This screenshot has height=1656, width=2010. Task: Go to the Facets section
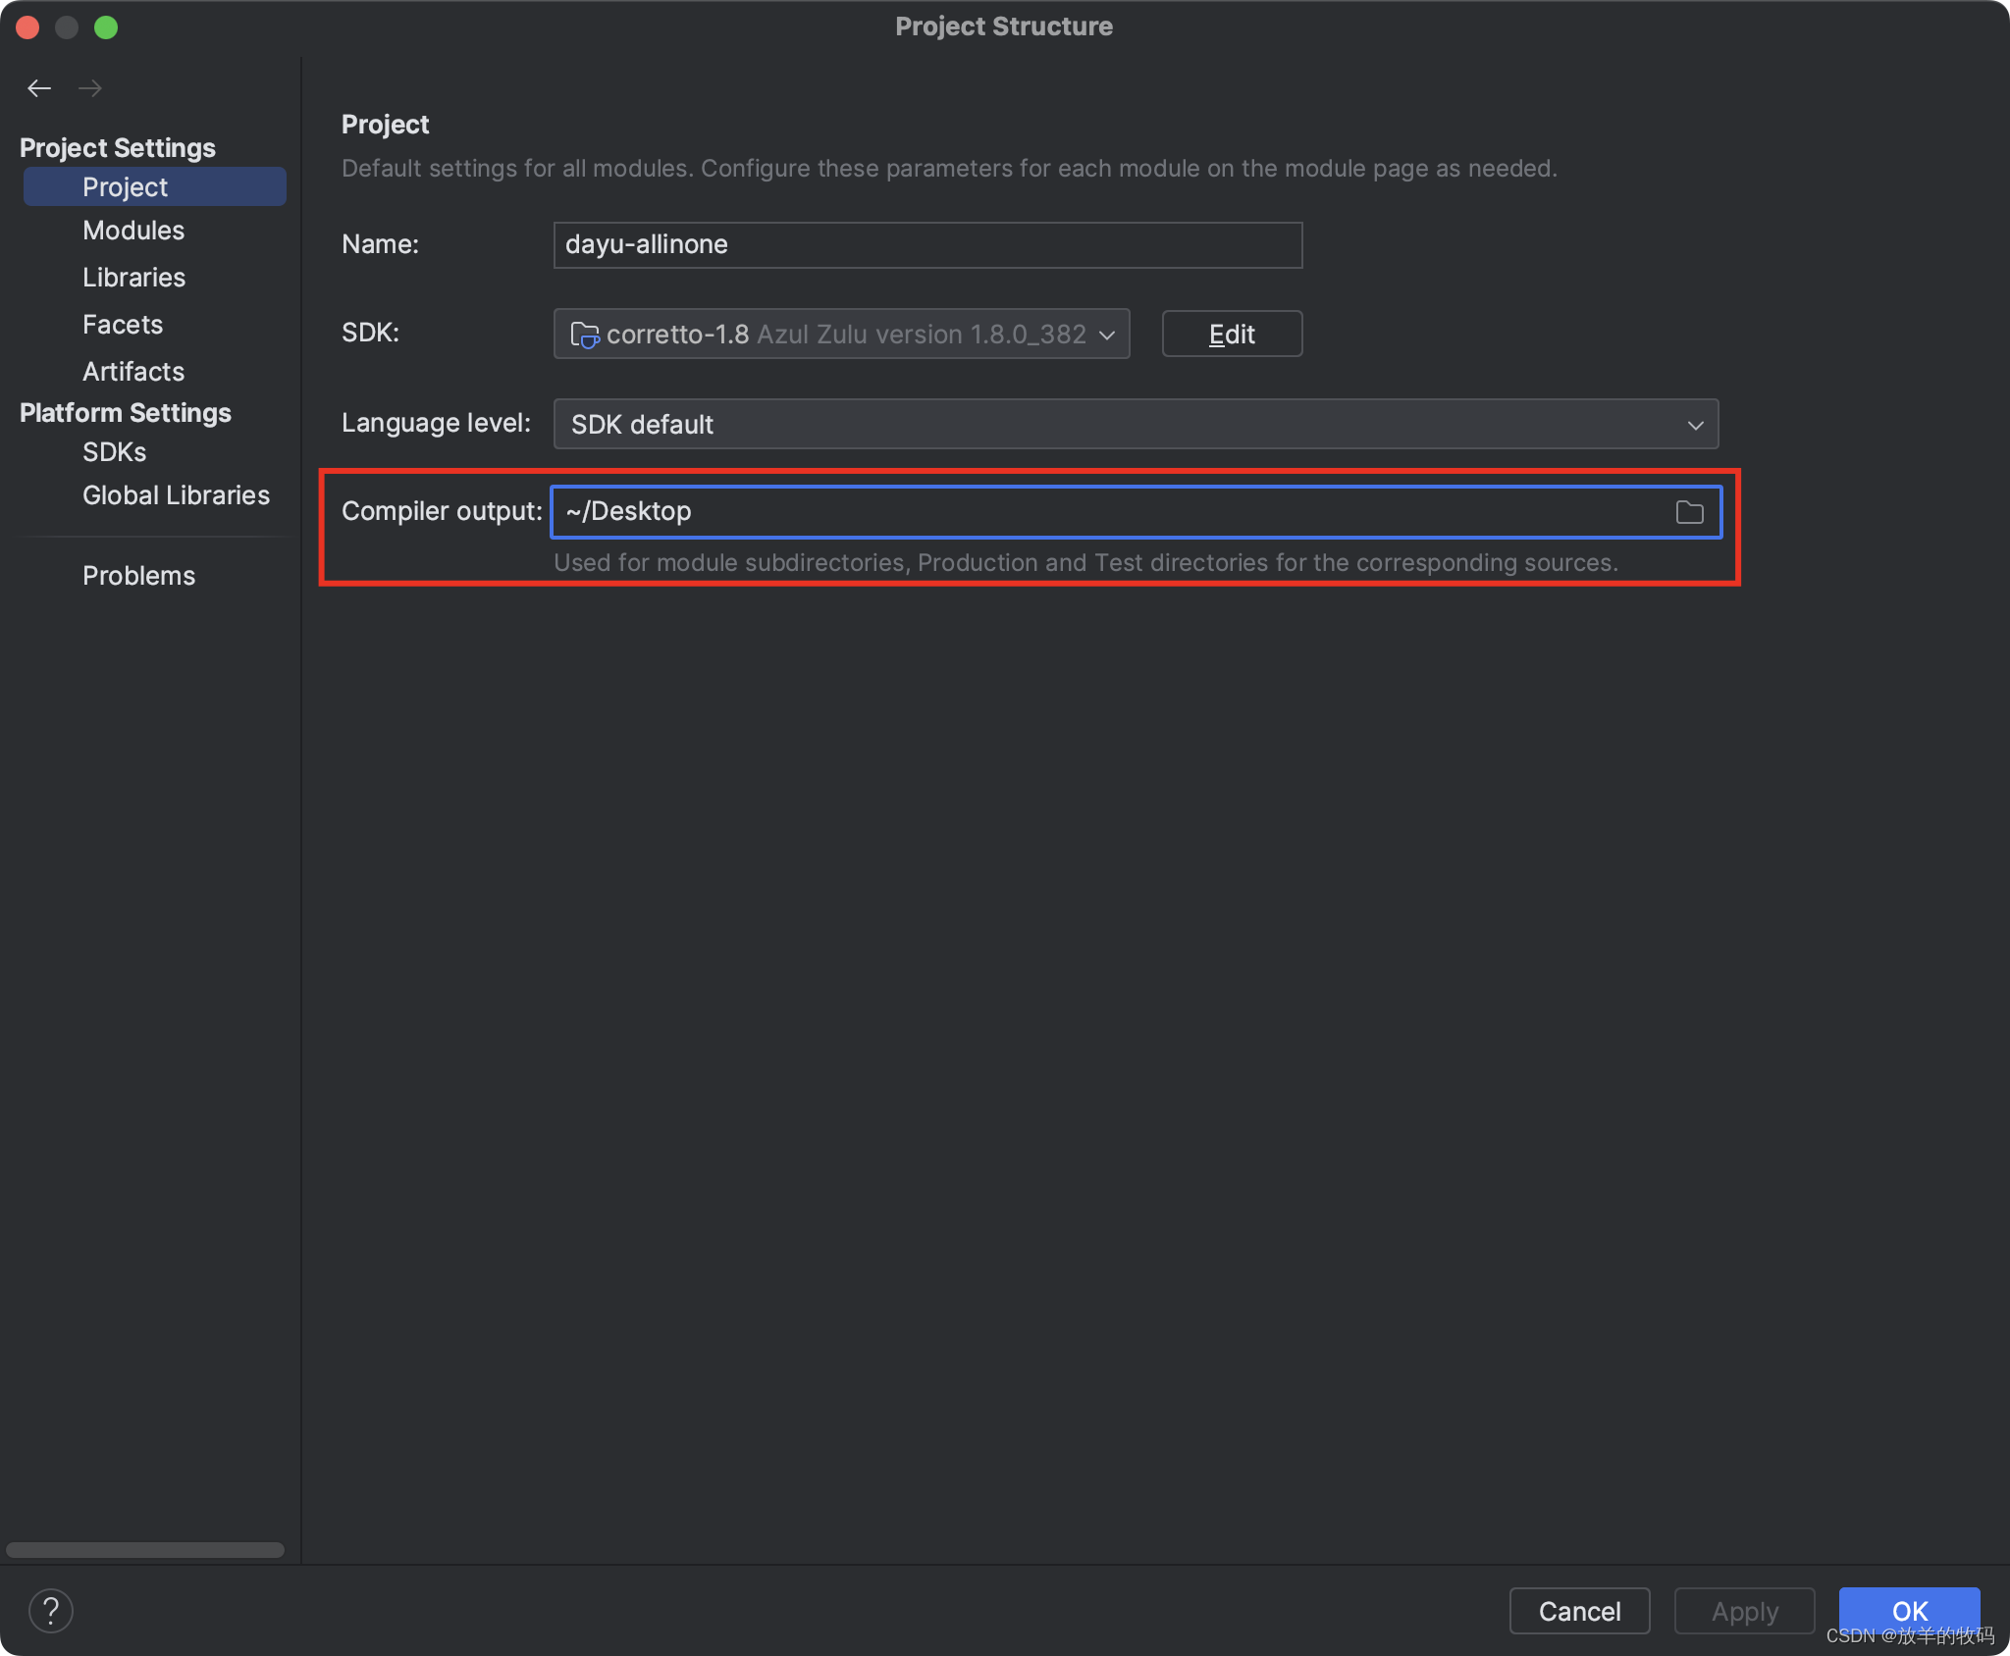(x=123, y=325)
